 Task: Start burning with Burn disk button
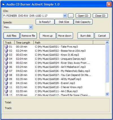[86, 36]
